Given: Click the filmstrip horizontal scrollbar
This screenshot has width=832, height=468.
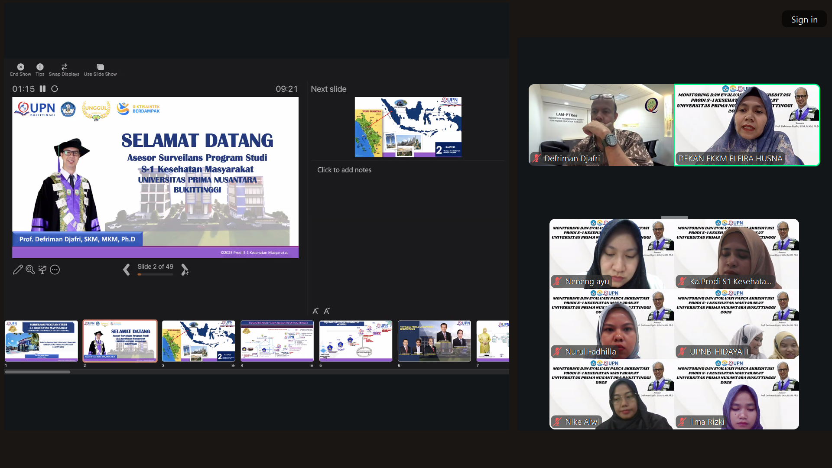Looking at the screenshot, I should pos(38,372).
